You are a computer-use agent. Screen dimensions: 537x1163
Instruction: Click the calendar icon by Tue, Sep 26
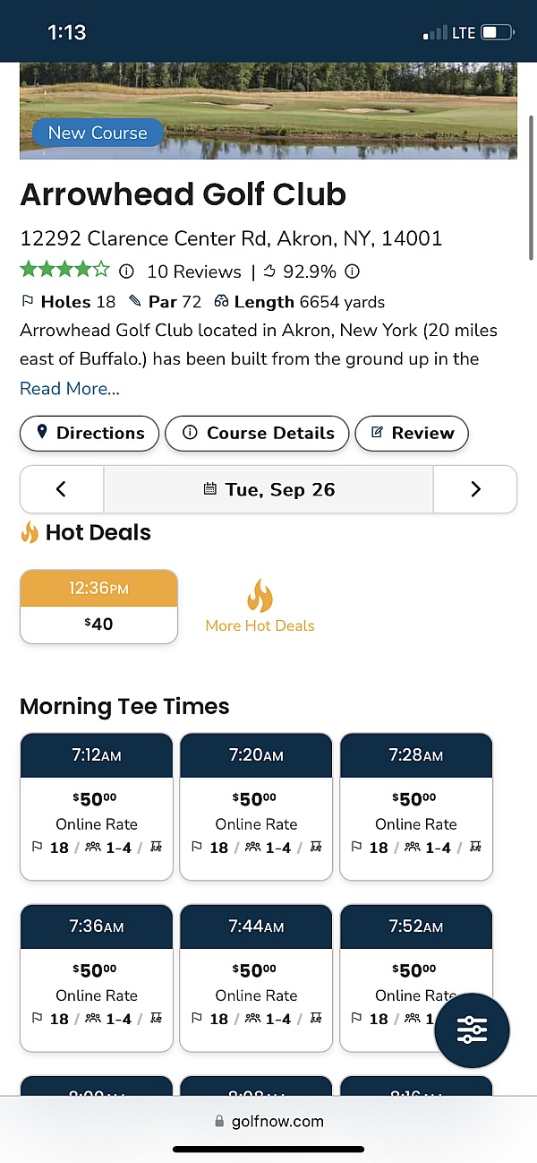pyautogui.click(x=210, y=489)
